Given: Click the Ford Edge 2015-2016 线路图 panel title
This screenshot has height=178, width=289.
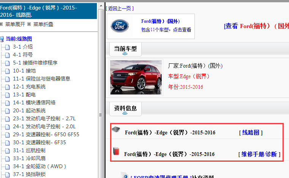Looking at the screenshot, I should [48, 11].
